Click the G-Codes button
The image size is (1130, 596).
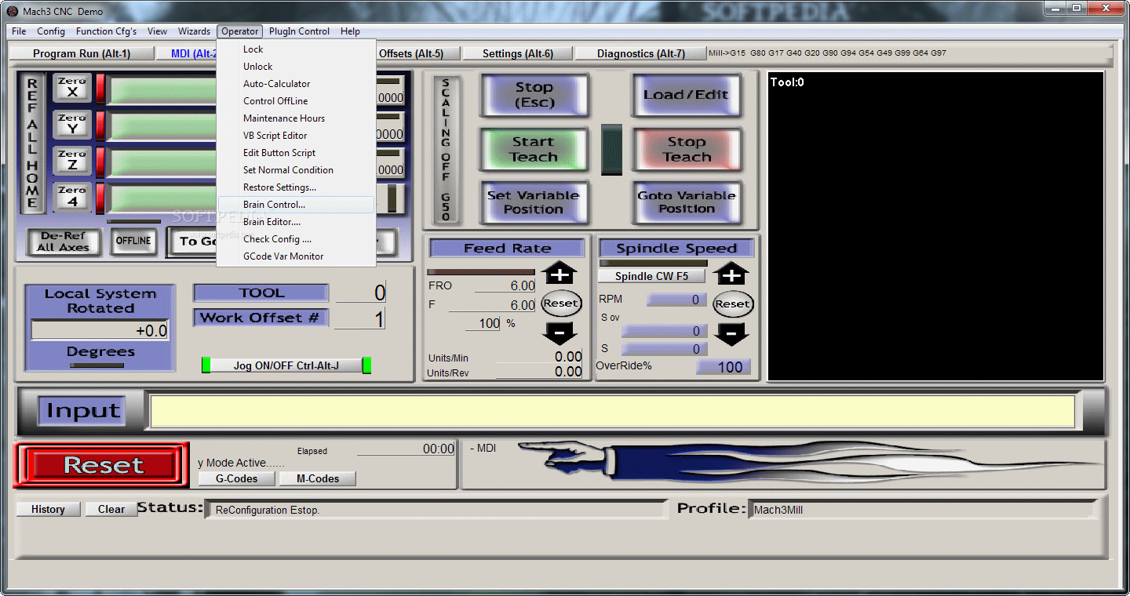[x=236, y=478]
